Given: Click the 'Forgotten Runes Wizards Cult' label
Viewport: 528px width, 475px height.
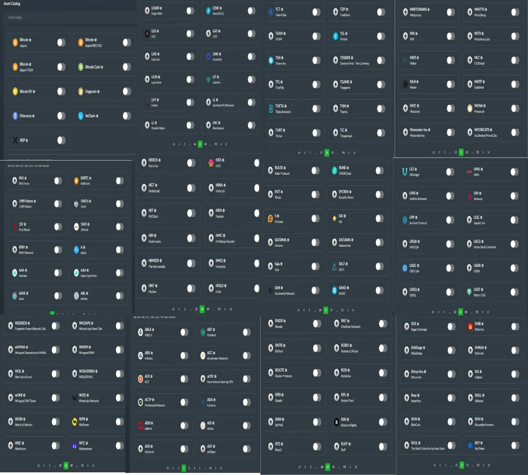Looking at the screenshot, I should point(30,329).
